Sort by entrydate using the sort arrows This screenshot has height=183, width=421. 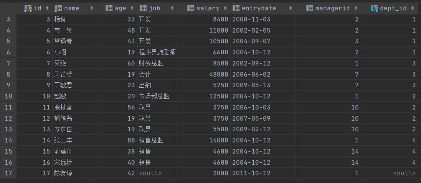point(290,8)
